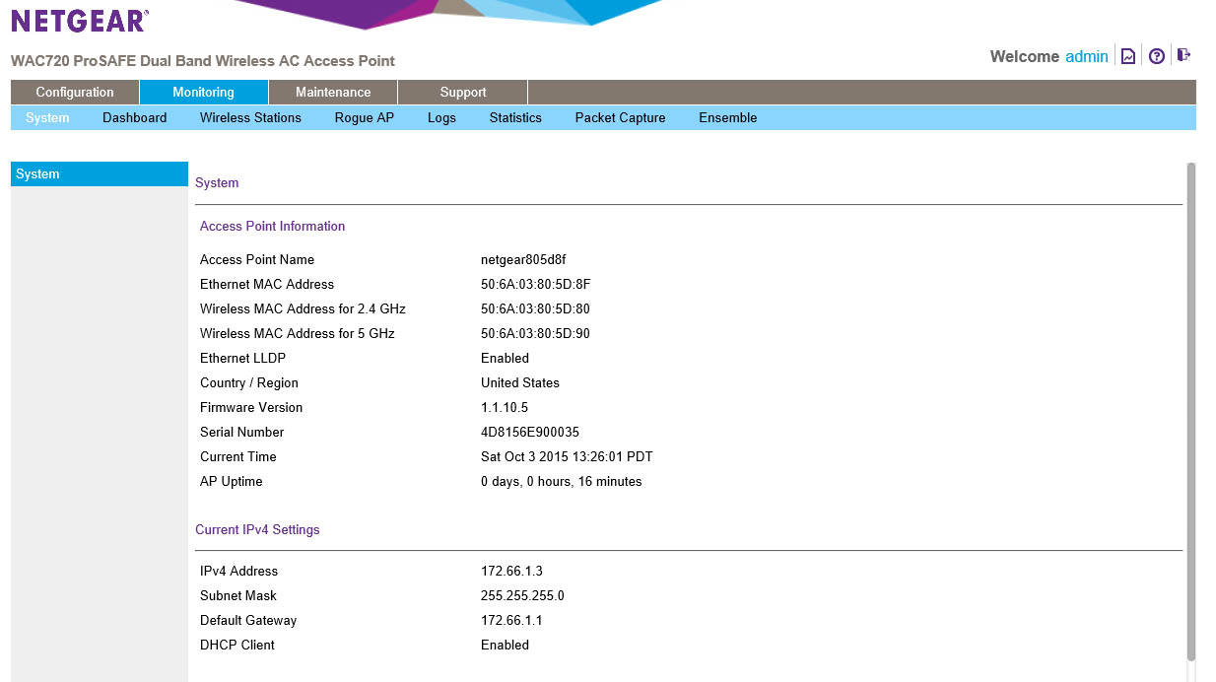1216x682 pixels.
Task: Select serial number 4D8156E900035
Action: click(530, 432)
